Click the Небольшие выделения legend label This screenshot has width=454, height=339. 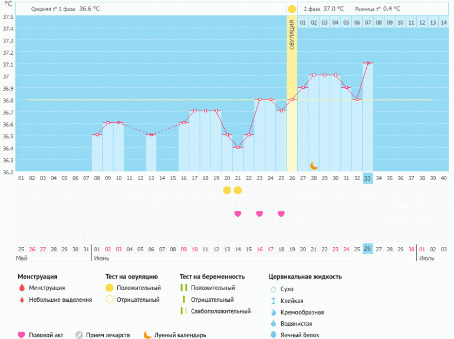pyautogui.click(x=61, y=300)
